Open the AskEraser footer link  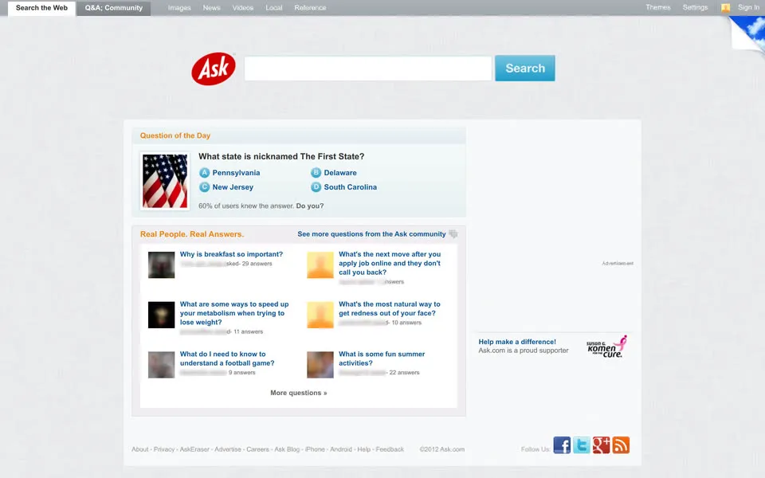[x=194, y=449]
